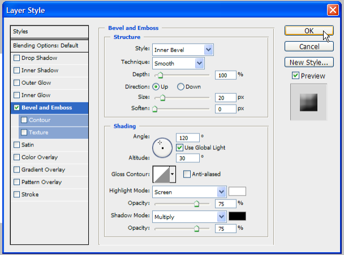Click the Depth slider handle
This screenshot has width=344, height=255.
point(160,75)
